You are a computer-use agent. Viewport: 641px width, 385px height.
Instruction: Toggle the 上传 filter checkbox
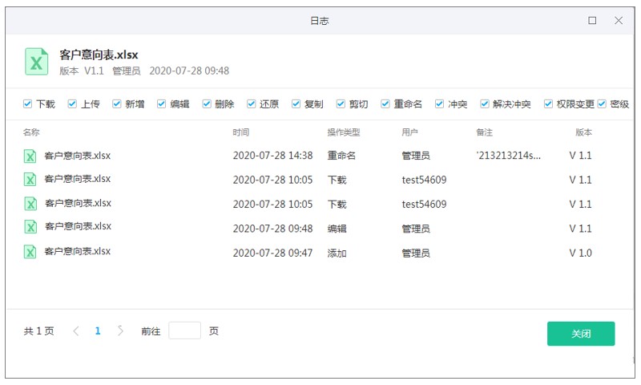(73, 104)
